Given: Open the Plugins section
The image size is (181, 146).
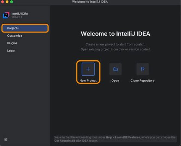Looking at the screenshot, I should click(x=12, y=43).
